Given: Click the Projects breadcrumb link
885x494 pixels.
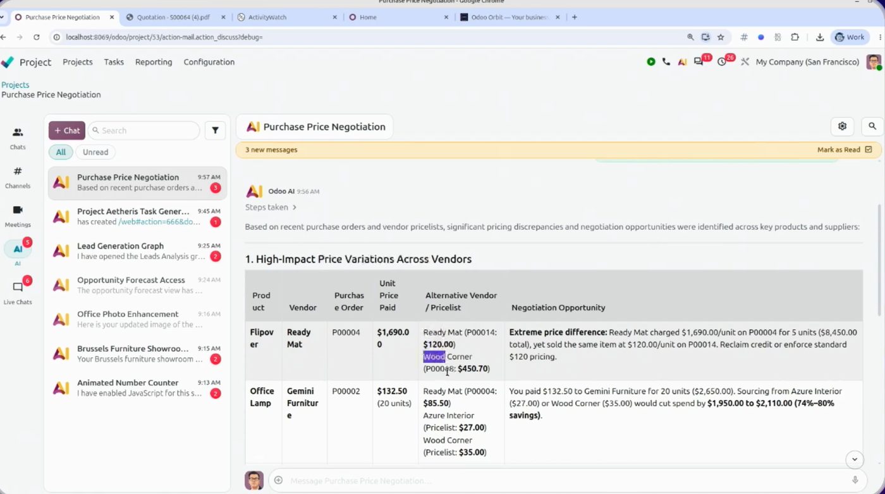Looking at the screenshot, I should pyautogui.click(x=15, y=85).
